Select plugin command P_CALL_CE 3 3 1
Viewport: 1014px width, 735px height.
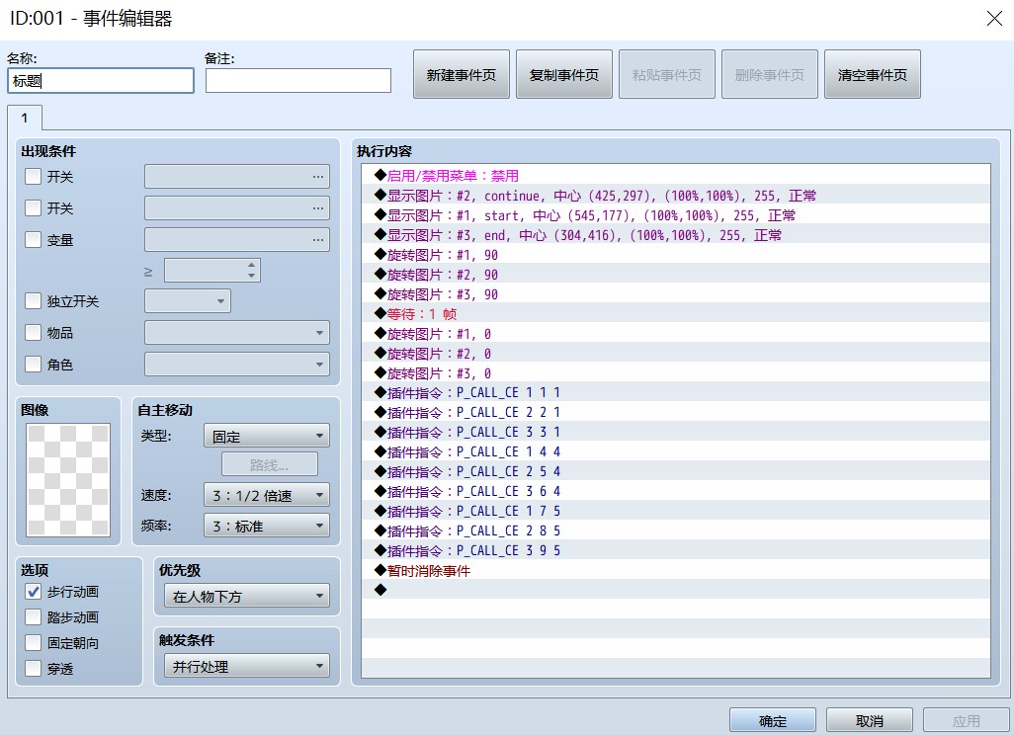pyautogui.click(x=676, y=432)
